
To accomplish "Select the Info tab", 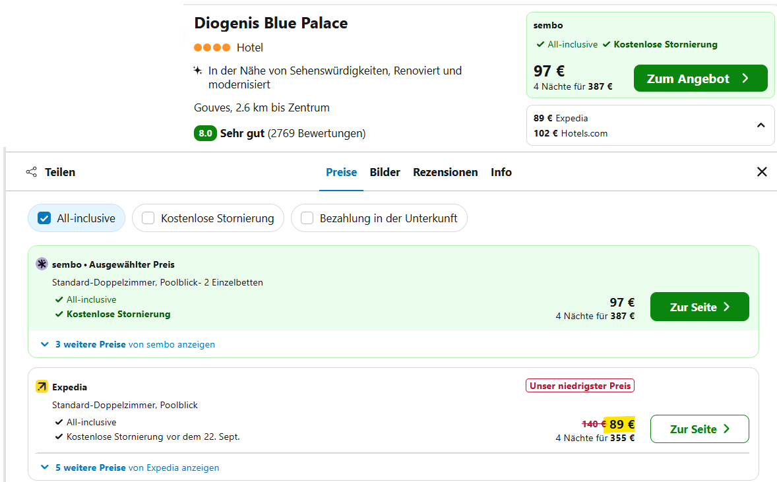I will click(x=501, y=172).
